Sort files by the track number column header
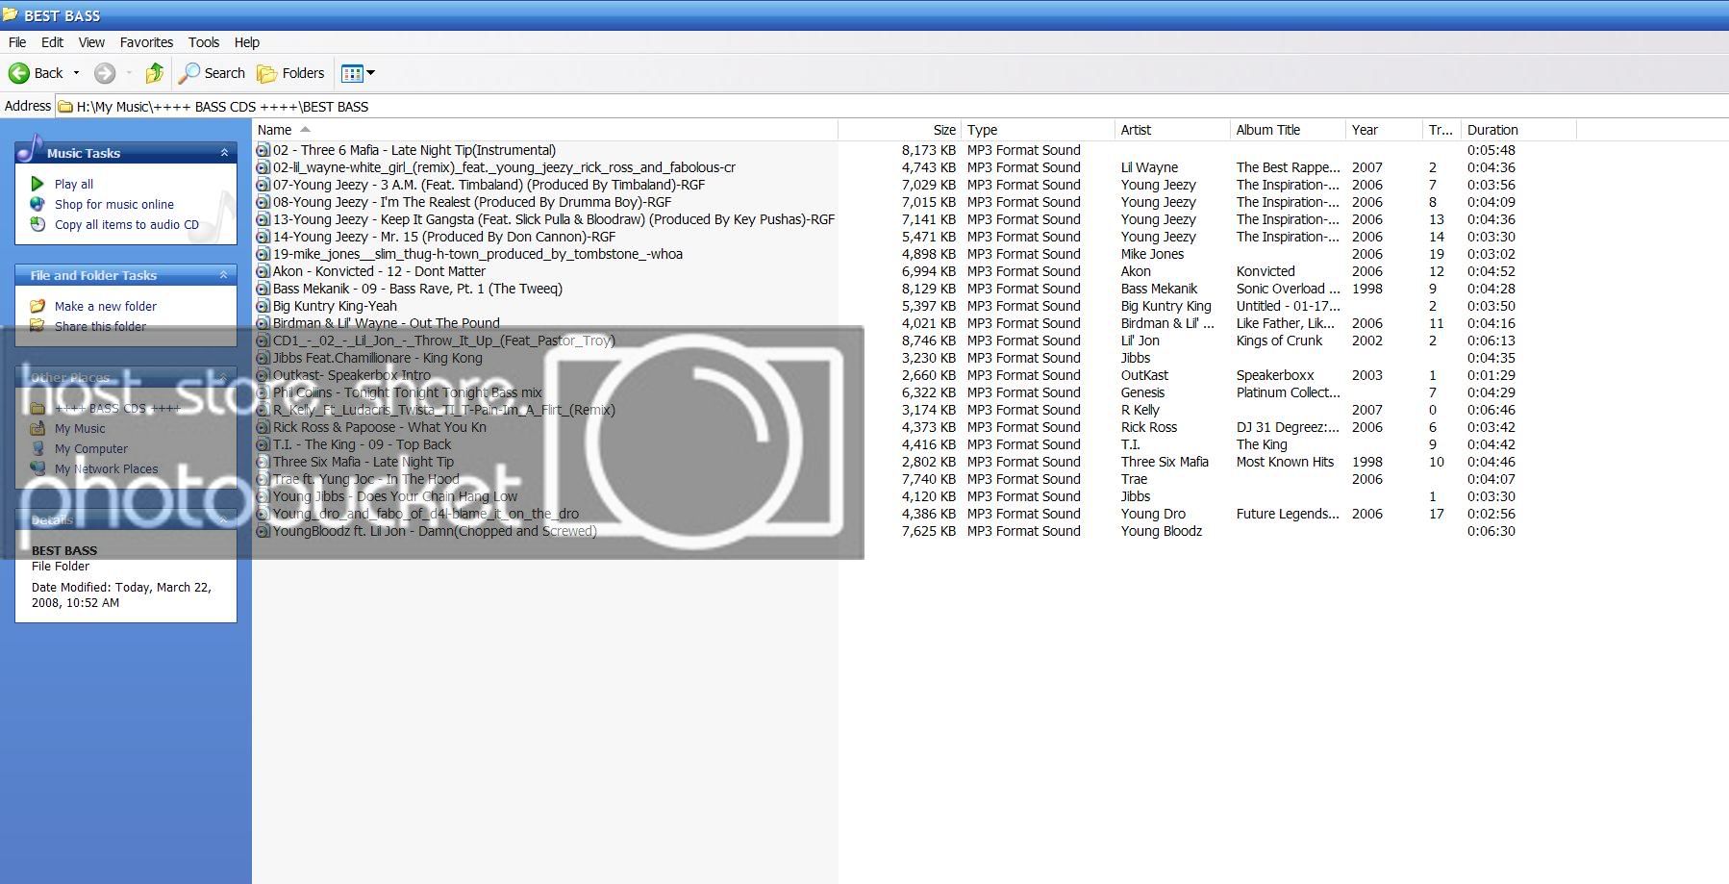The width and height of the screenshot is (1729, 884). [1441, 130]
